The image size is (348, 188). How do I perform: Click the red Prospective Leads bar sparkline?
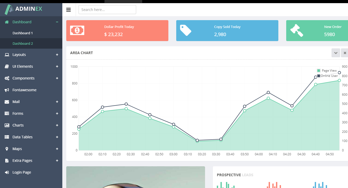click(274, 185)
